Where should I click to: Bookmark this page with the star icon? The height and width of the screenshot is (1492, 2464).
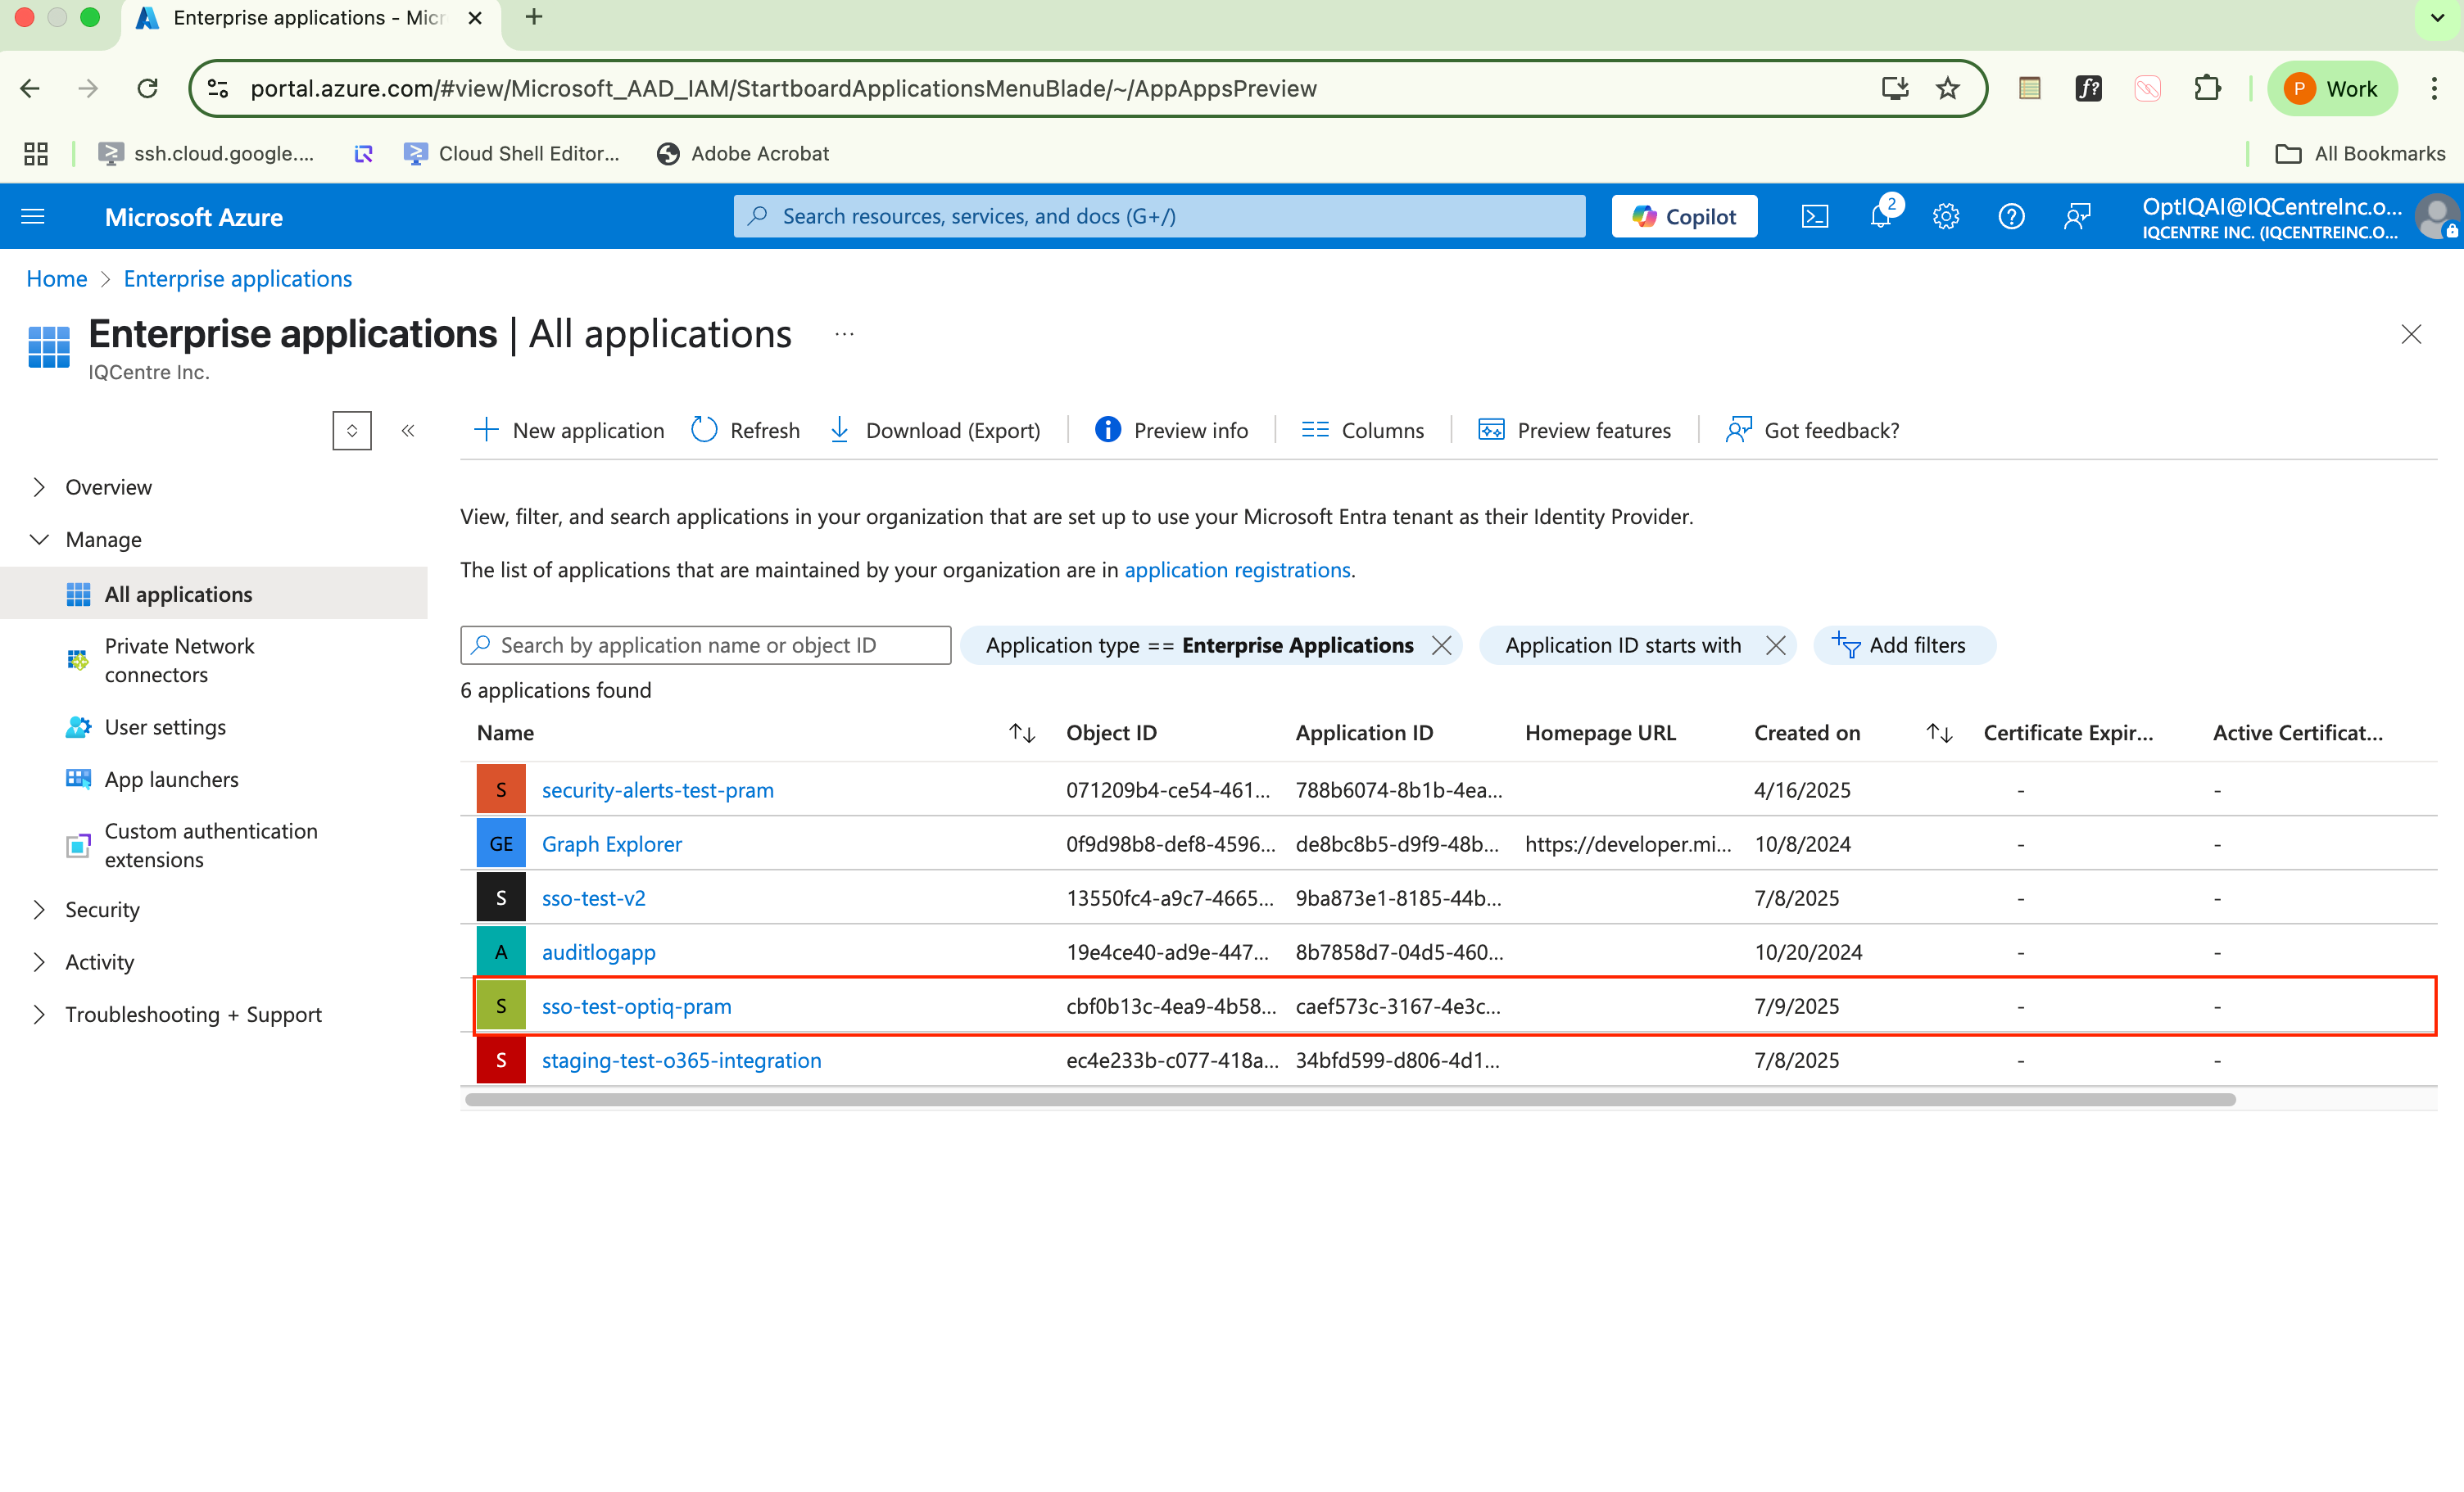coord(1947,88)
